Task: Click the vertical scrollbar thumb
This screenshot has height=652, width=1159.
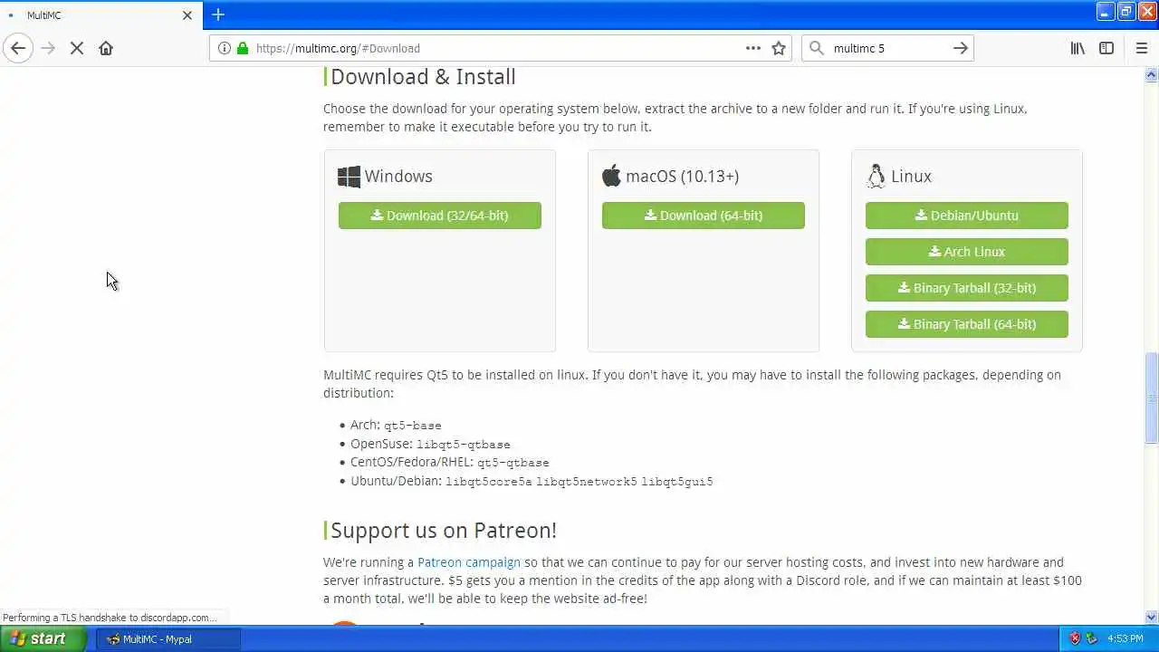Action: 1152,398
